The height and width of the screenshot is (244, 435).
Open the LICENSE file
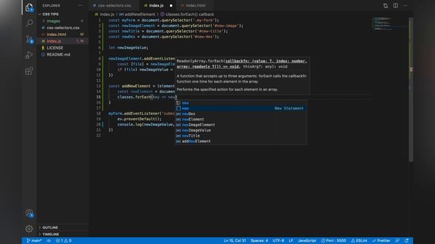(x=63, y=48)
